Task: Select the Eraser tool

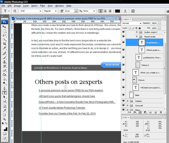Action: (4, 70)
